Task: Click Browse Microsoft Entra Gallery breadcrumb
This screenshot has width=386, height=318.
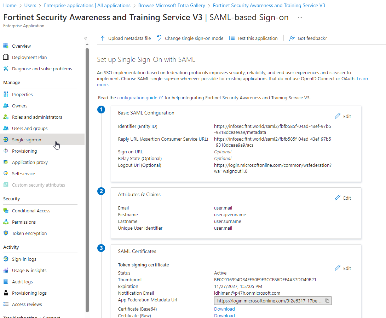Action: [172, 5]
